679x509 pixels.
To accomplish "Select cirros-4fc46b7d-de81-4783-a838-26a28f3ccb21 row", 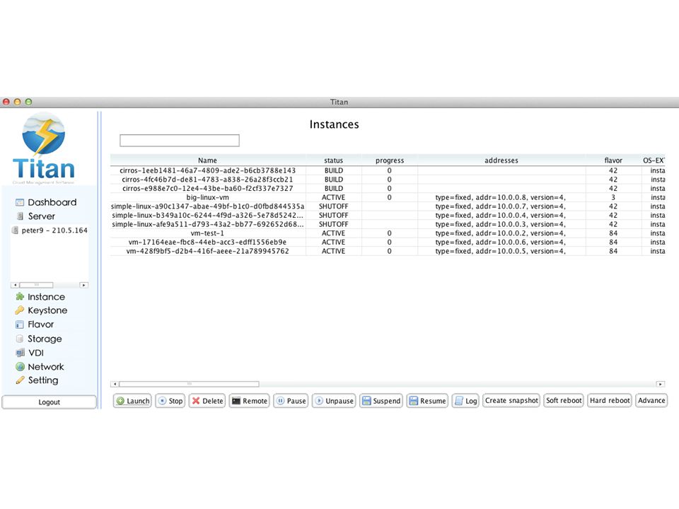I will click(388, 179).
